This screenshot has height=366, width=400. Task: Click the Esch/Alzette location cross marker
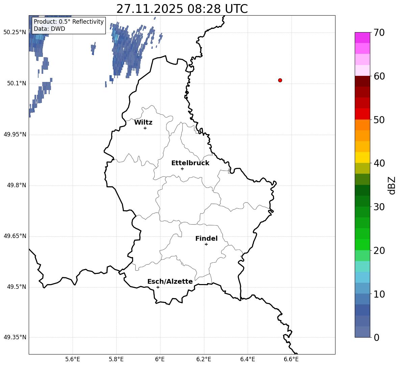(158, 287)
